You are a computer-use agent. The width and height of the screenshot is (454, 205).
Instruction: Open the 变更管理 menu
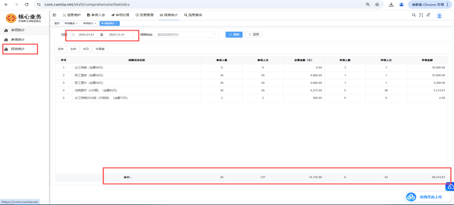tap(144, 15)
